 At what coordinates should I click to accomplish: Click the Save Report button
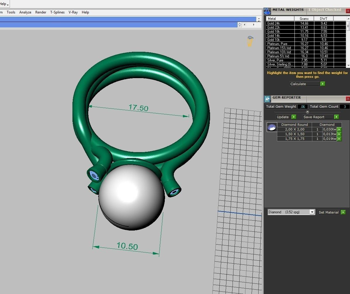318,117
